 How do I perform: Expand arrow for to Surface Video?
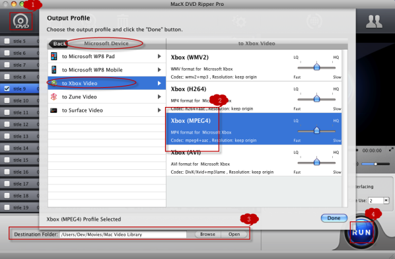[159, 110]
